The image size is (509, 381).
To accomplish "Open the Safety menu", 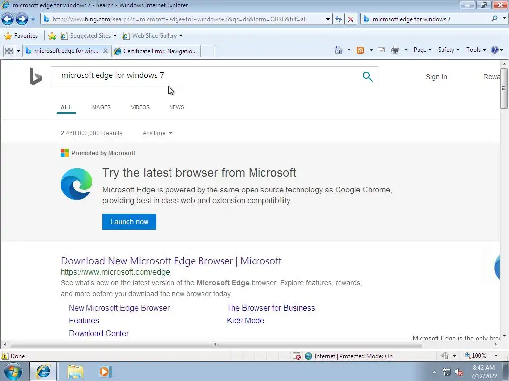I will tap(449, 50).
